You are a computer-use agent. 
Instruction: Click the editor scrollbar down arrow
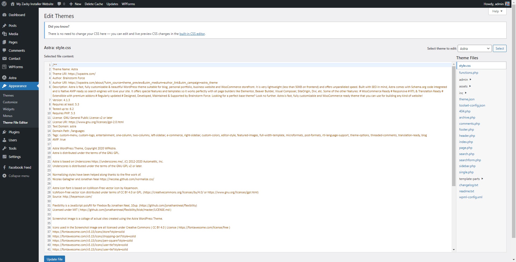[454, 250]
